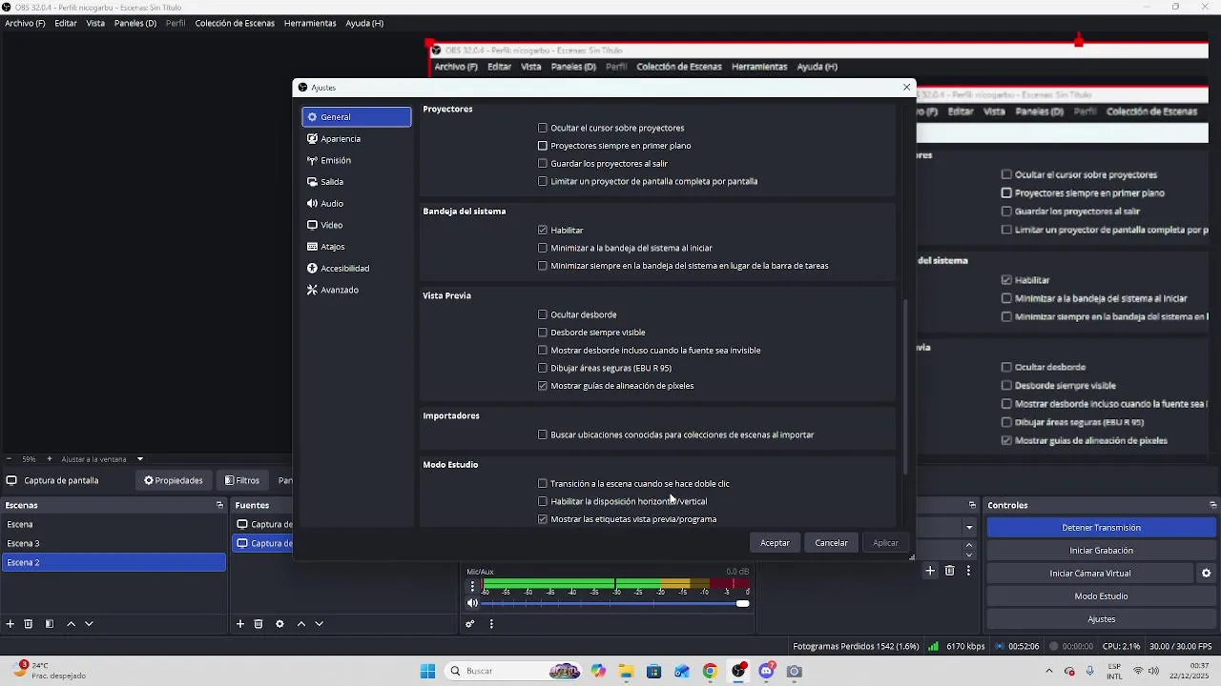Zoom in preview with plus icon
Image resolution: width=1221 pixels, height=686 pixels.
(x=52, y=459)
